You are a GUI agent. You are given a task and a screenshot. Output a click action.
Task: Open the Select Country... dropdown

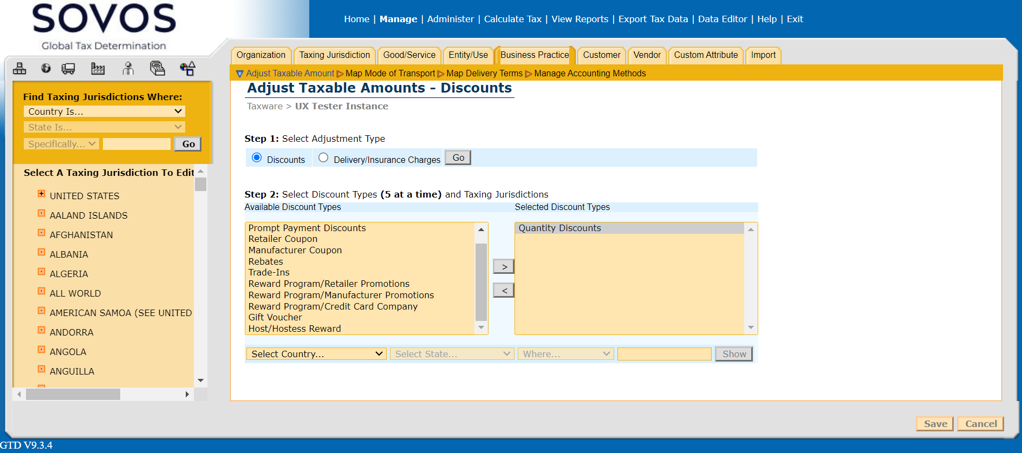click(x=316, y=354)
